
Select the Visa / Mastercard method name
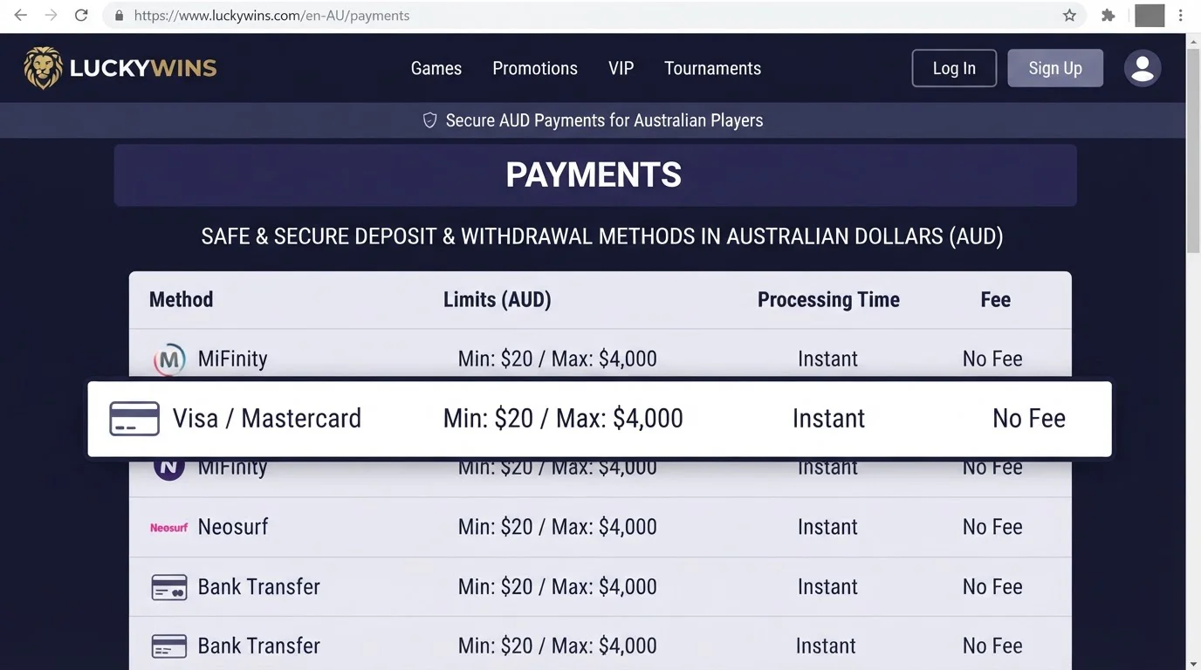(267, 419)
